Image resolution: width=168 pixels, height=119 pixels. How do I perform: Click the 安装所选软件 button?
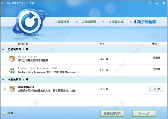tap(112, 113)
